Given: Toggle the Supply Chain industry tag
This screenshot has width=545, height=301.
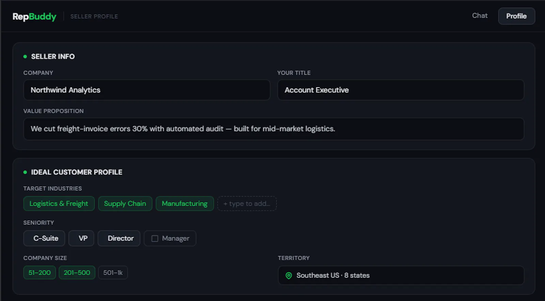Looking at the screenshot, I should click(125, 204).
